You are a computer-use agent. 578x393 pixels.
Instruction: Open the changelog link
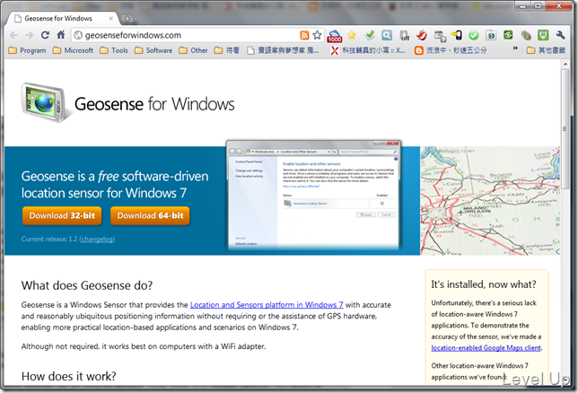point(97,239)
